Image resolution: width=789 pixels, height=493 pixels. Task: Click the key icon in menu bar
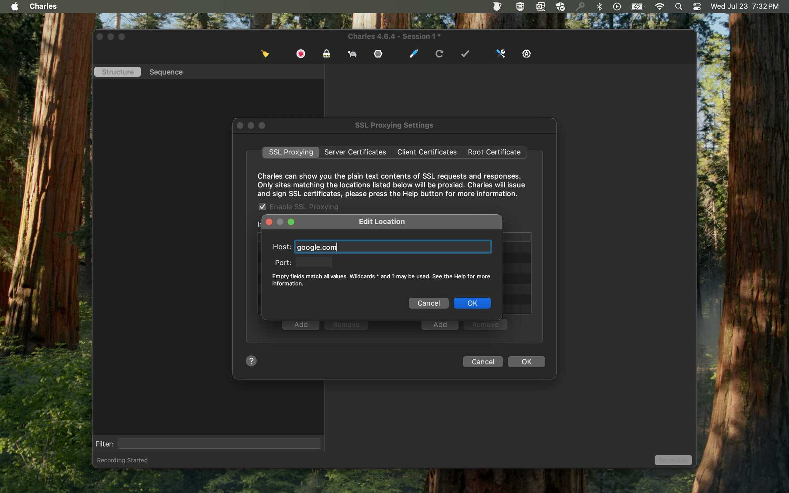click(x=580, y=6)
